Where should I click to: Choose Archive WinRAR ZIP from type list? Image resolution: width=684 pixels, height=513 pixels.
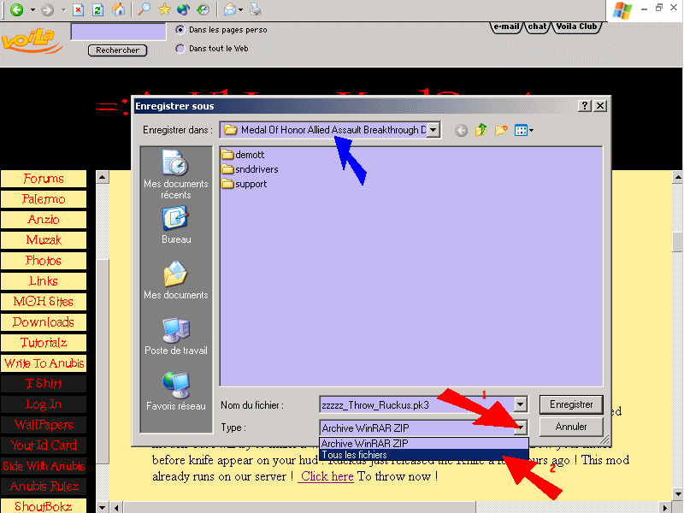pyautogui.click(x=424, y=443)
